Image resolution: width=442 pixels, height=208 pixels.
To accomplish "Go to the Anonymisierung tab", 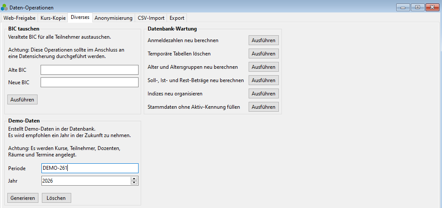I will pyautogui.click(x=114, y=18).
